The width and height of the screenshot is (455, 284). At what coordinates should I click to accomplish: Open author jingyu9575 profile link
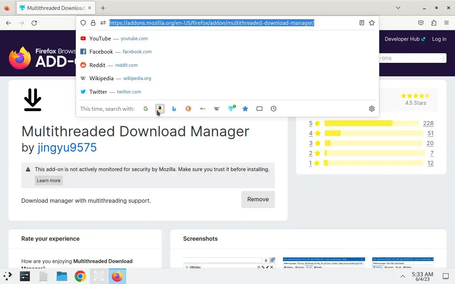(67, 147)
